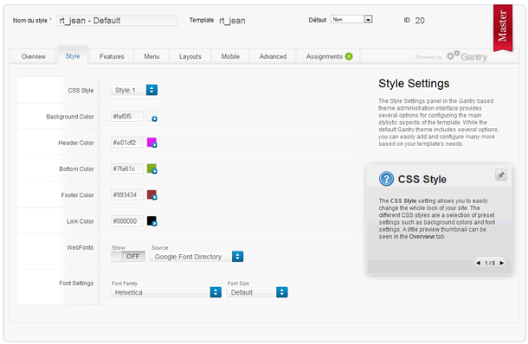Open the Défaut dropdown
This screenshot has height=344, width=528.
tap(351, 20)
